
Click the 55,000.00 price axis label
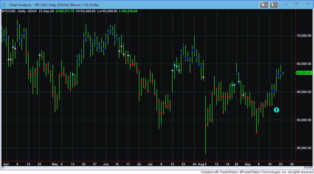pyautogui.click(x=304, y=120)
